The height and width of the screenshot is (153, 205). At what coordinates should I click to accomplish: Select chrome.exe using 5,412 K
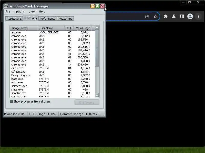[x=53, y=36]
